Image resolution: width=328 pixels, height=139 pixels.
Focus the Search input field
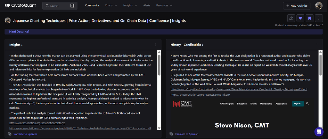click(x=60, y=6)
